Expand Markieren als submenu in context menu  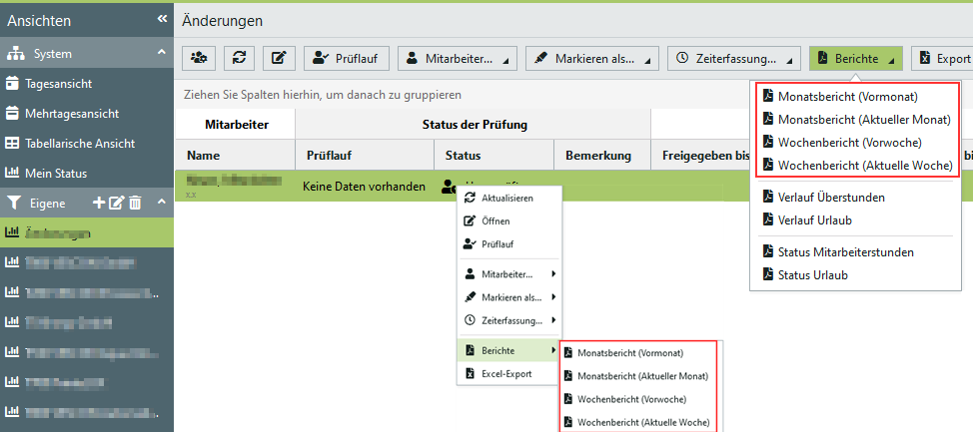[509, 297]
